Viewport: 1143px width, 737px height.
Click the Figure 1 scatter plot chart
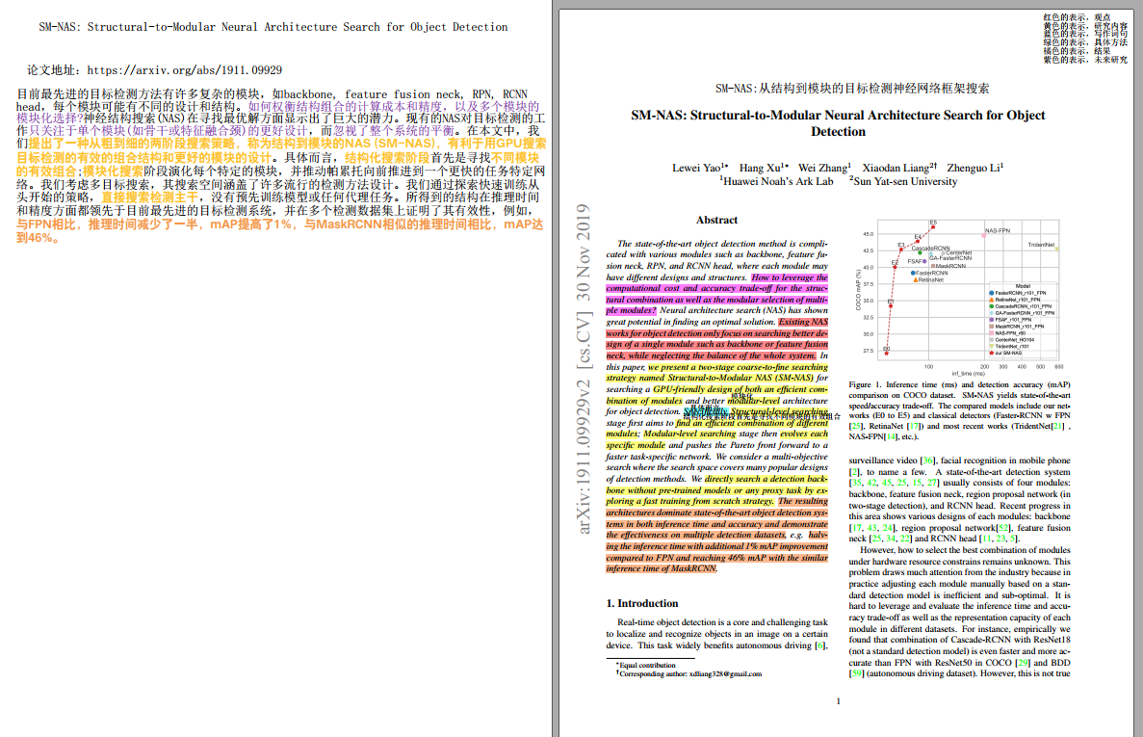(958, 298)
